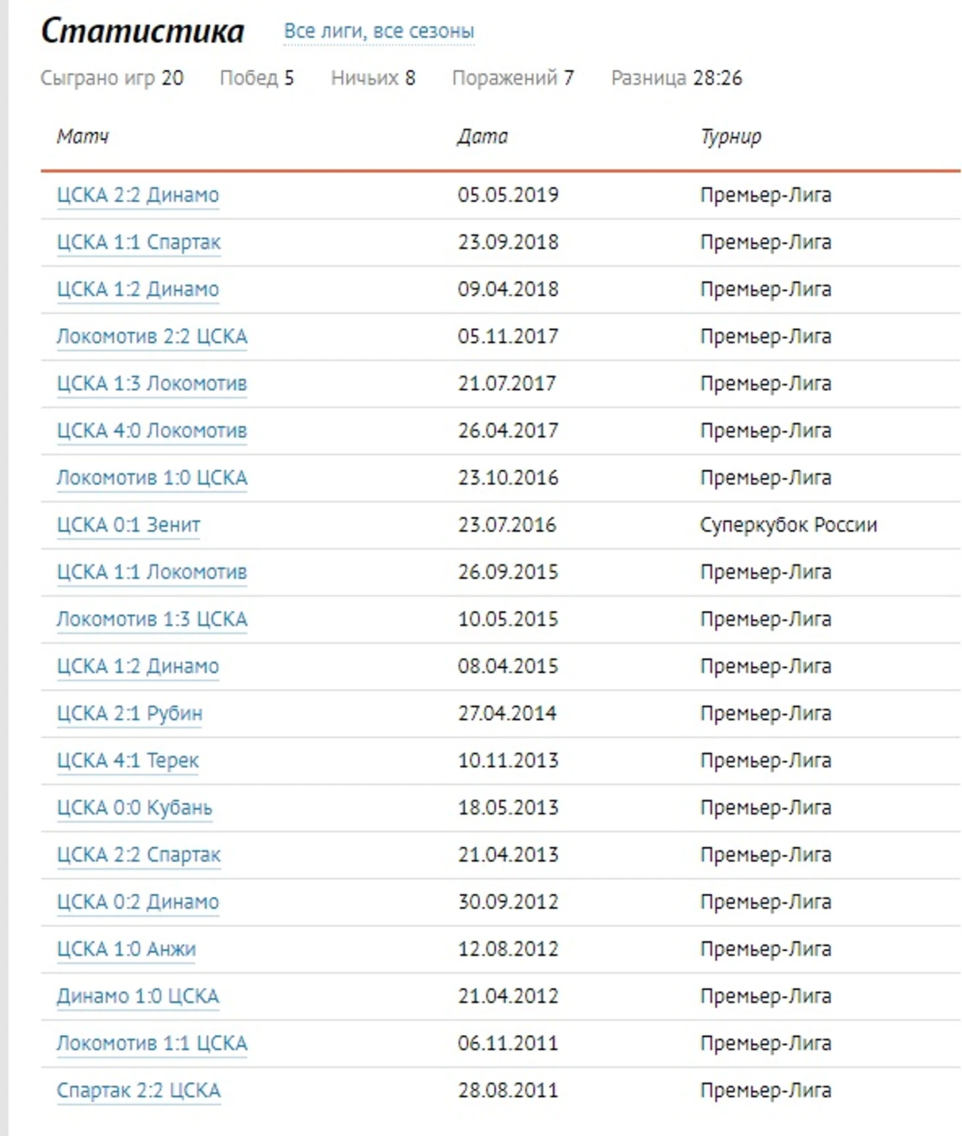Open Локомотив 1:3 ЦСКА match

click(x=152, y=619)
